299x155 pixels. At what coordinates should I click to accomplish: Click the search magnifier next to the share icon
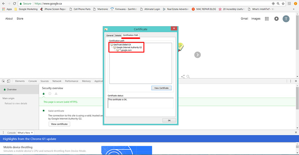click(188, 76)
